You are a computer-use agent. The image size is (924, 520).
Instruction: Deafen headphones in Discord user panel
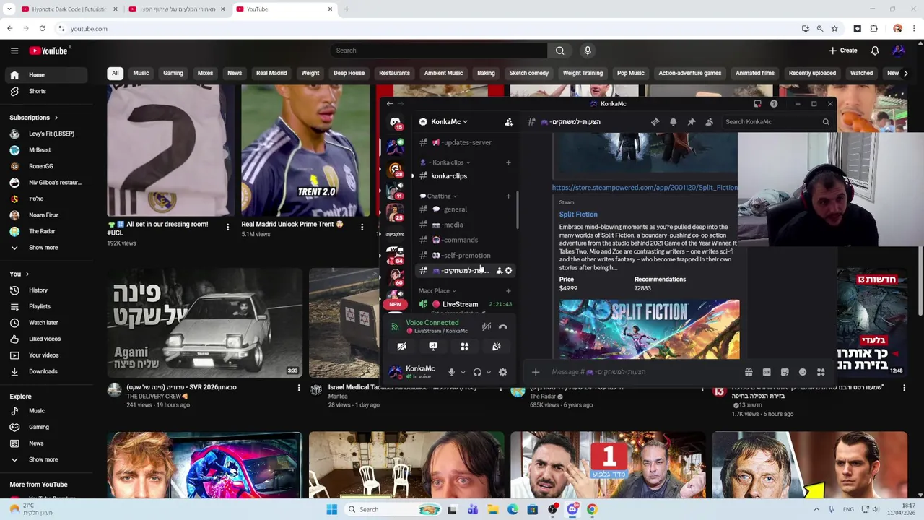point(477,373)
